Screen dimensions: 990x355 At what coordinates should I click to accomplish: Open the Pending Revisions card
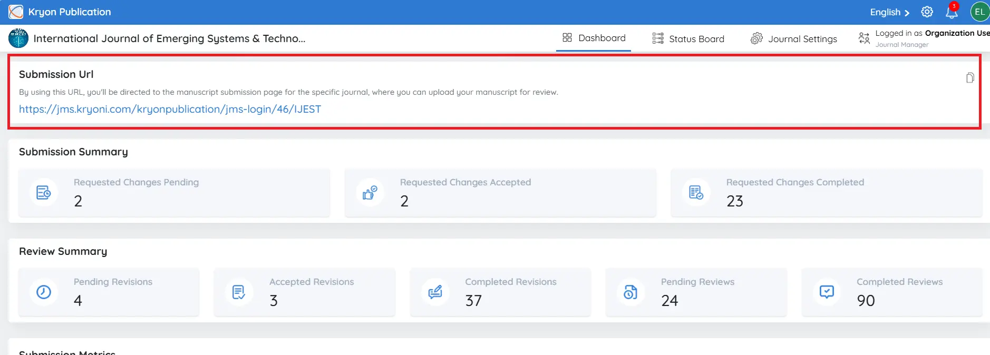tap(109, 292)
